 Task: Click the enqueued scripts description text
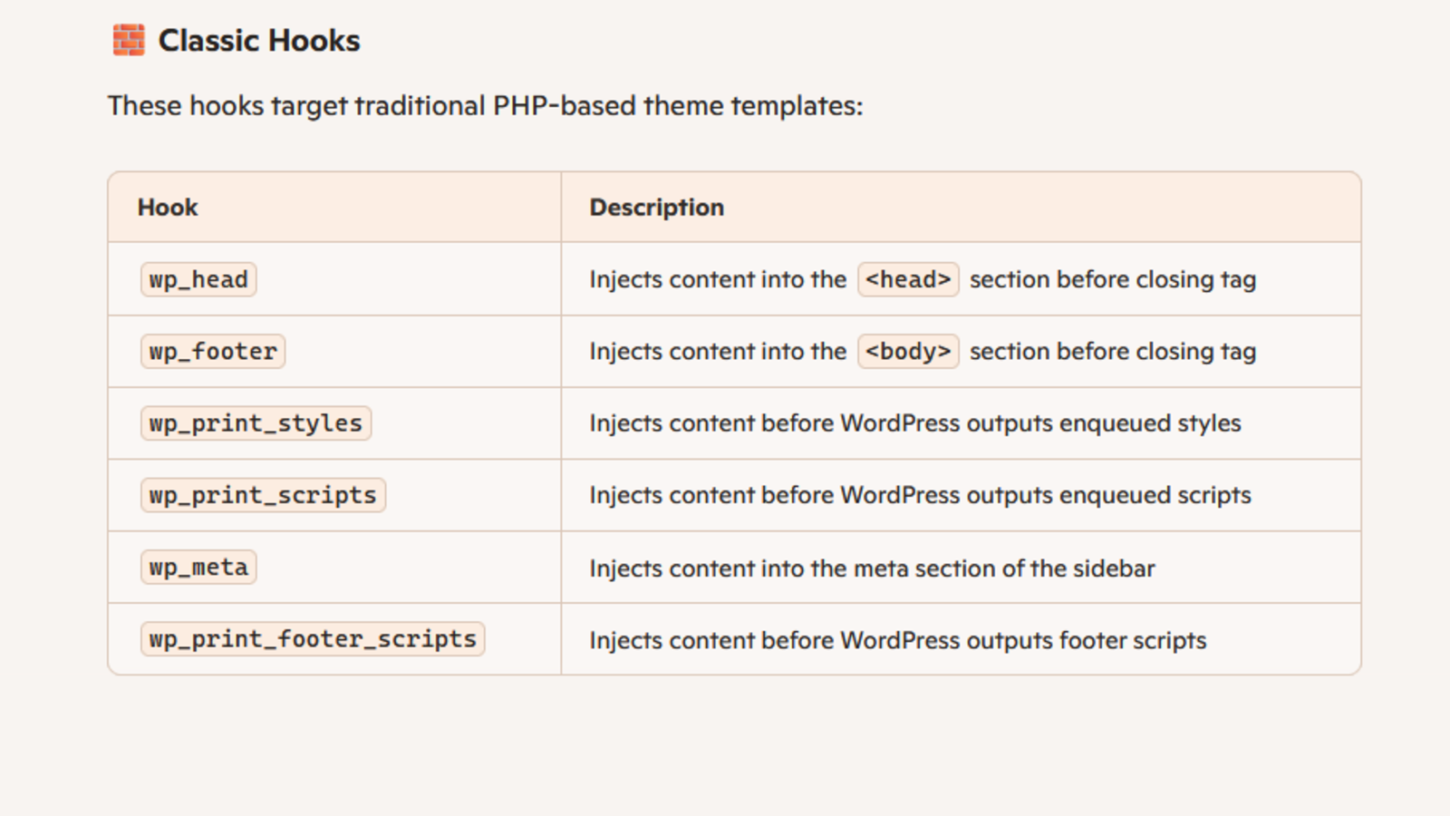tap(920, 495)
